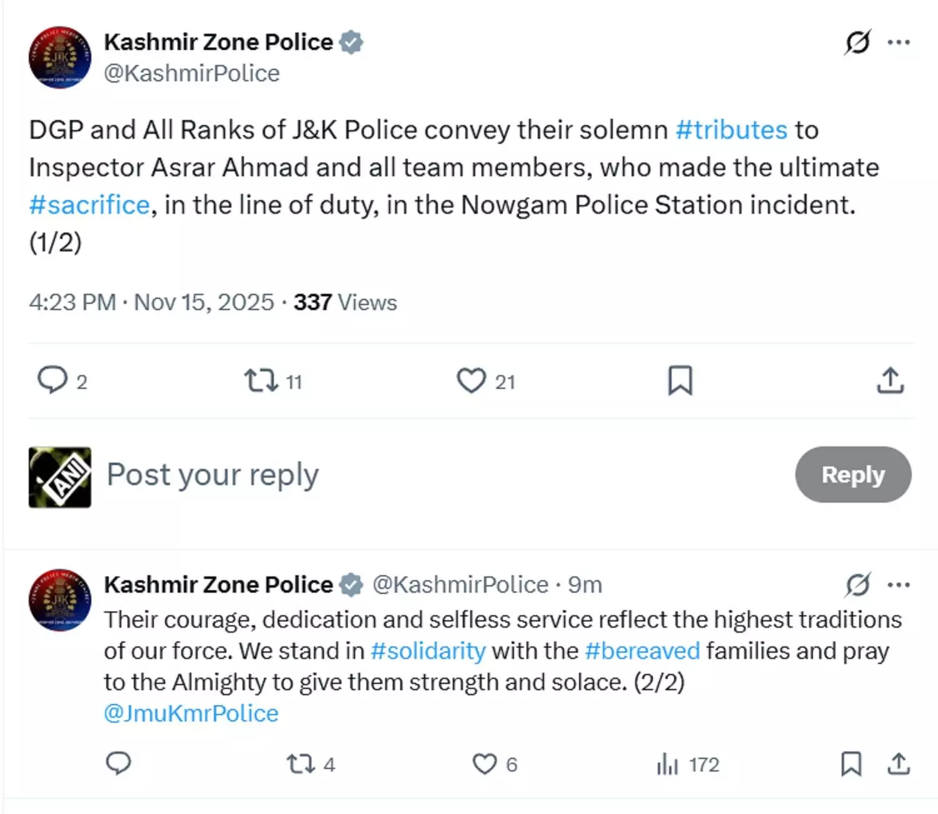Open more options menu on main post
The width and height of the screenshot is (938, 814).
899,43
